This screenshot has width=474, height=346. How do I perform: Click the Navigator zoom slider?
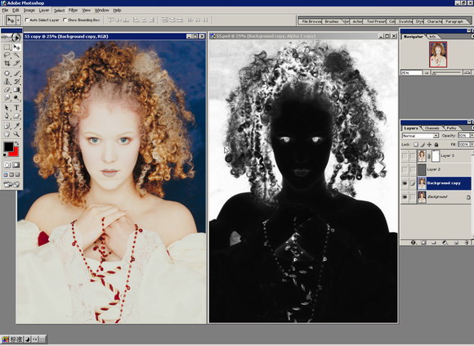(x=447, y=73)
